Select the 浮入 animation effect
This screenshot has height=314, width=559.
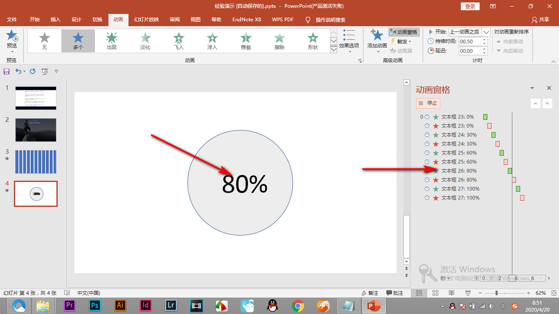pyautogui.click(x=212, y=41)
